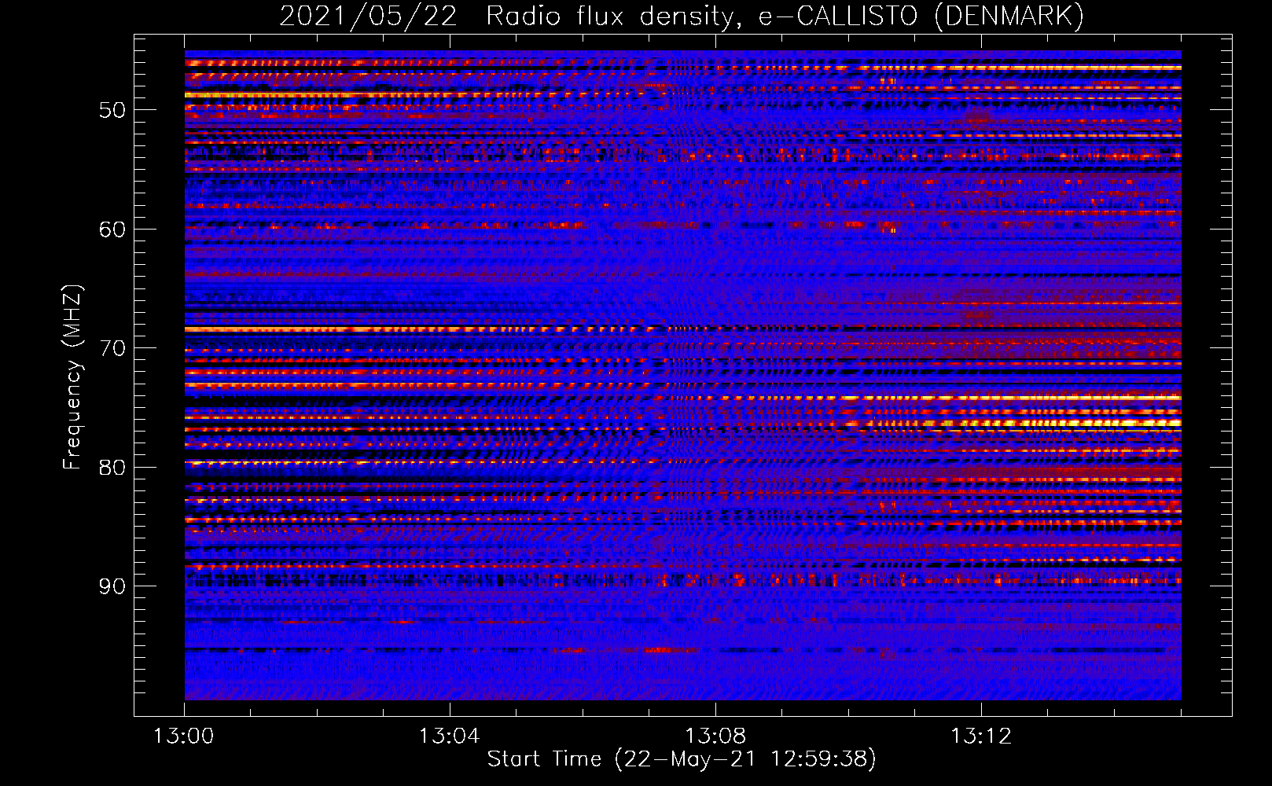The height and width of the screenshot is (786, 1272).
Task: Click the 70 frequency tick label
Action: point(112,348)
